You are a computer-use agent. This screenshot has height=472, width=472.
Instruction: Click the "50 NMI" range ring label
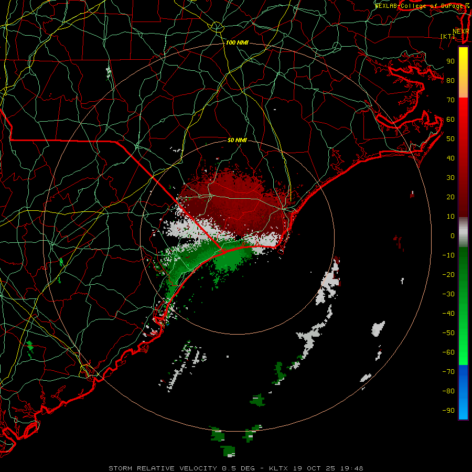(237, 140)
